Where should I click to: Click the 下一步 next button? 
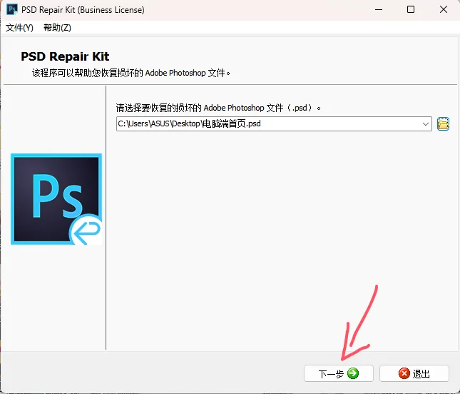pos(339,373)
